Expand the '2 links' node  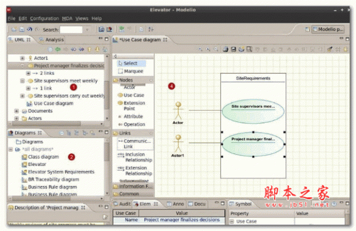[x=28, y=73]
